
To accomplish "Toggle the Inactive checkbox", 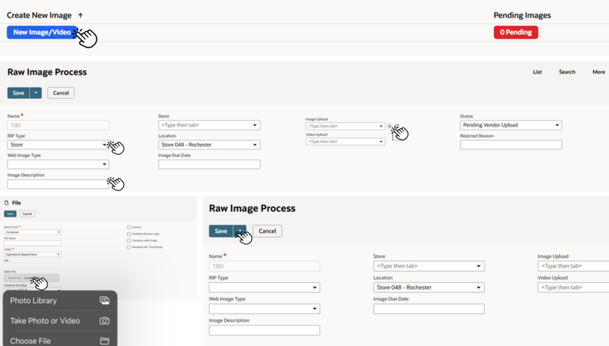I will (x=128, y=227).
